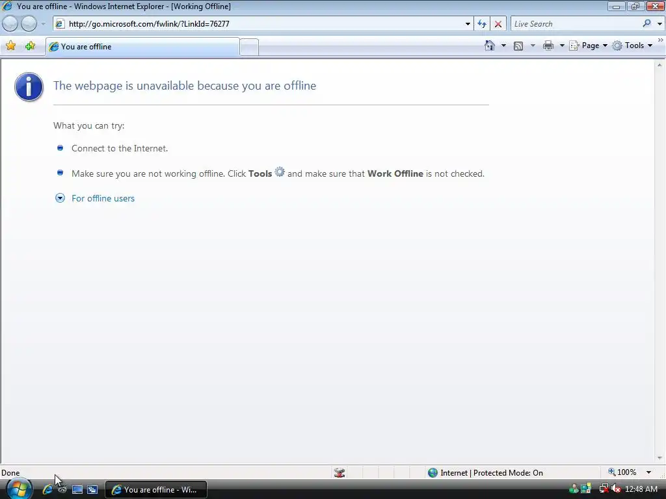Screen dimensions: 666x499
Task: Expand the address bar history dropdown
Action: 468,24
